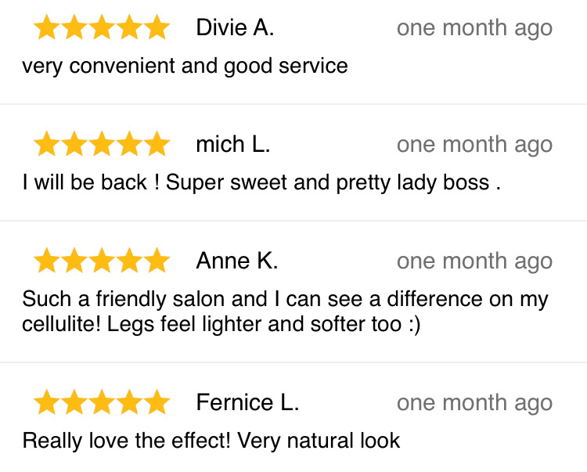Click the timestamp on Anne K.'s review

(475, 261)
